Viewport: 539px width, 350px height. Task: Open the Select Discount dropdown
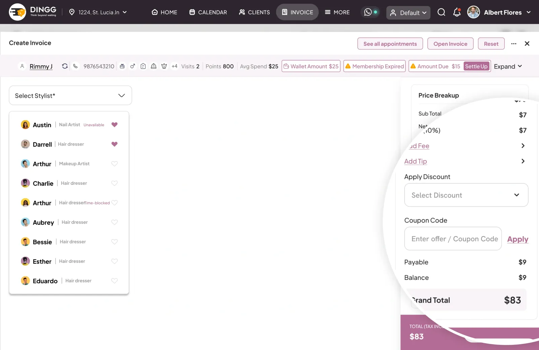(466, 195)
